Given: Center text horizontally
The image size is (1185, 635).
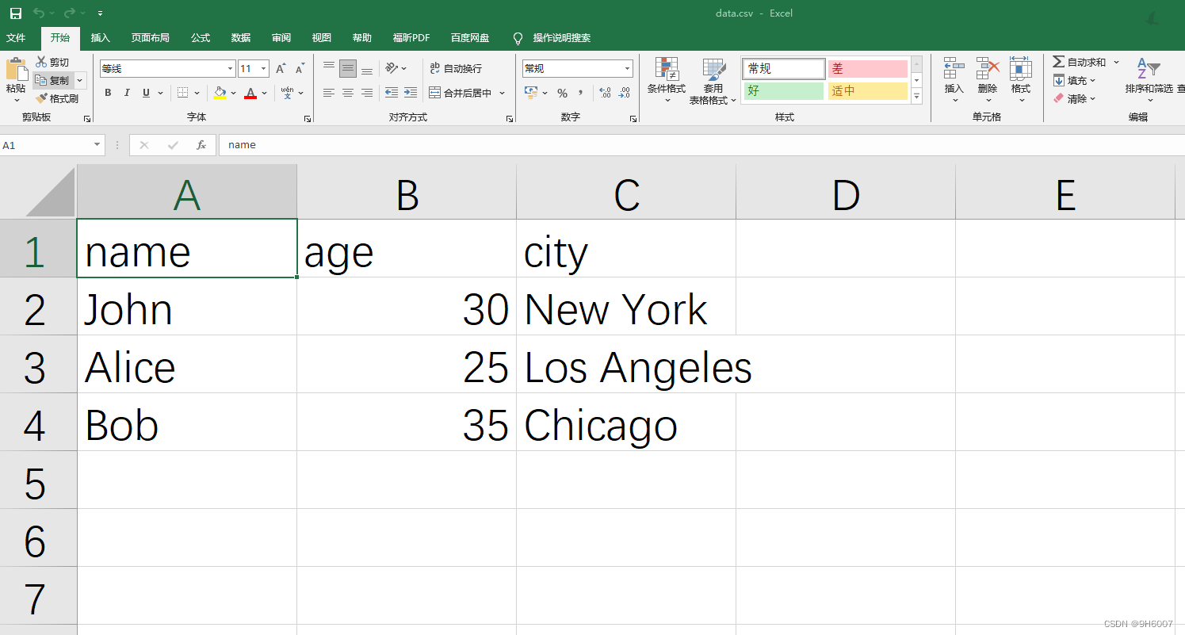Looking at the screenshot, I should tap(348, 93).
